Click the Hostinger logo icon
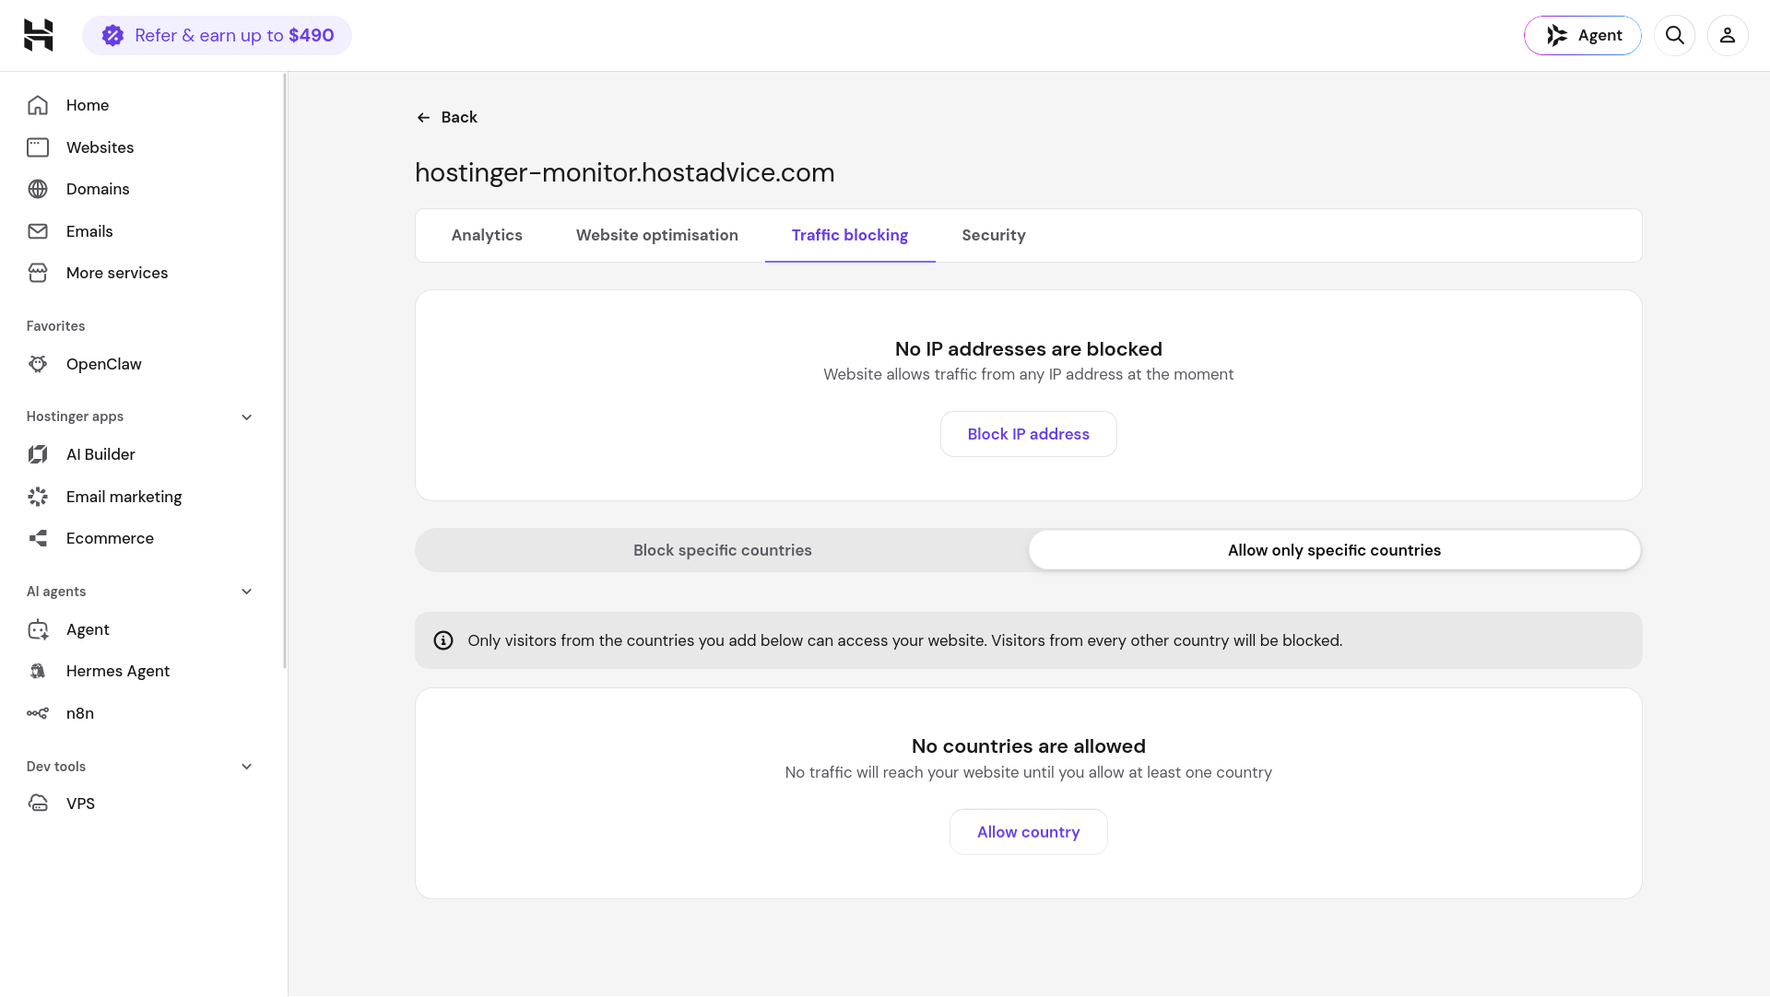Viewport: 1770px width, 997px height. 39,35
